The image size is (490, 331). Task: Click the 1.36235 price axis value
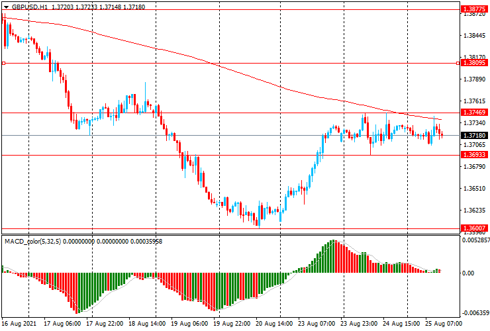click(x=475, y=211)
